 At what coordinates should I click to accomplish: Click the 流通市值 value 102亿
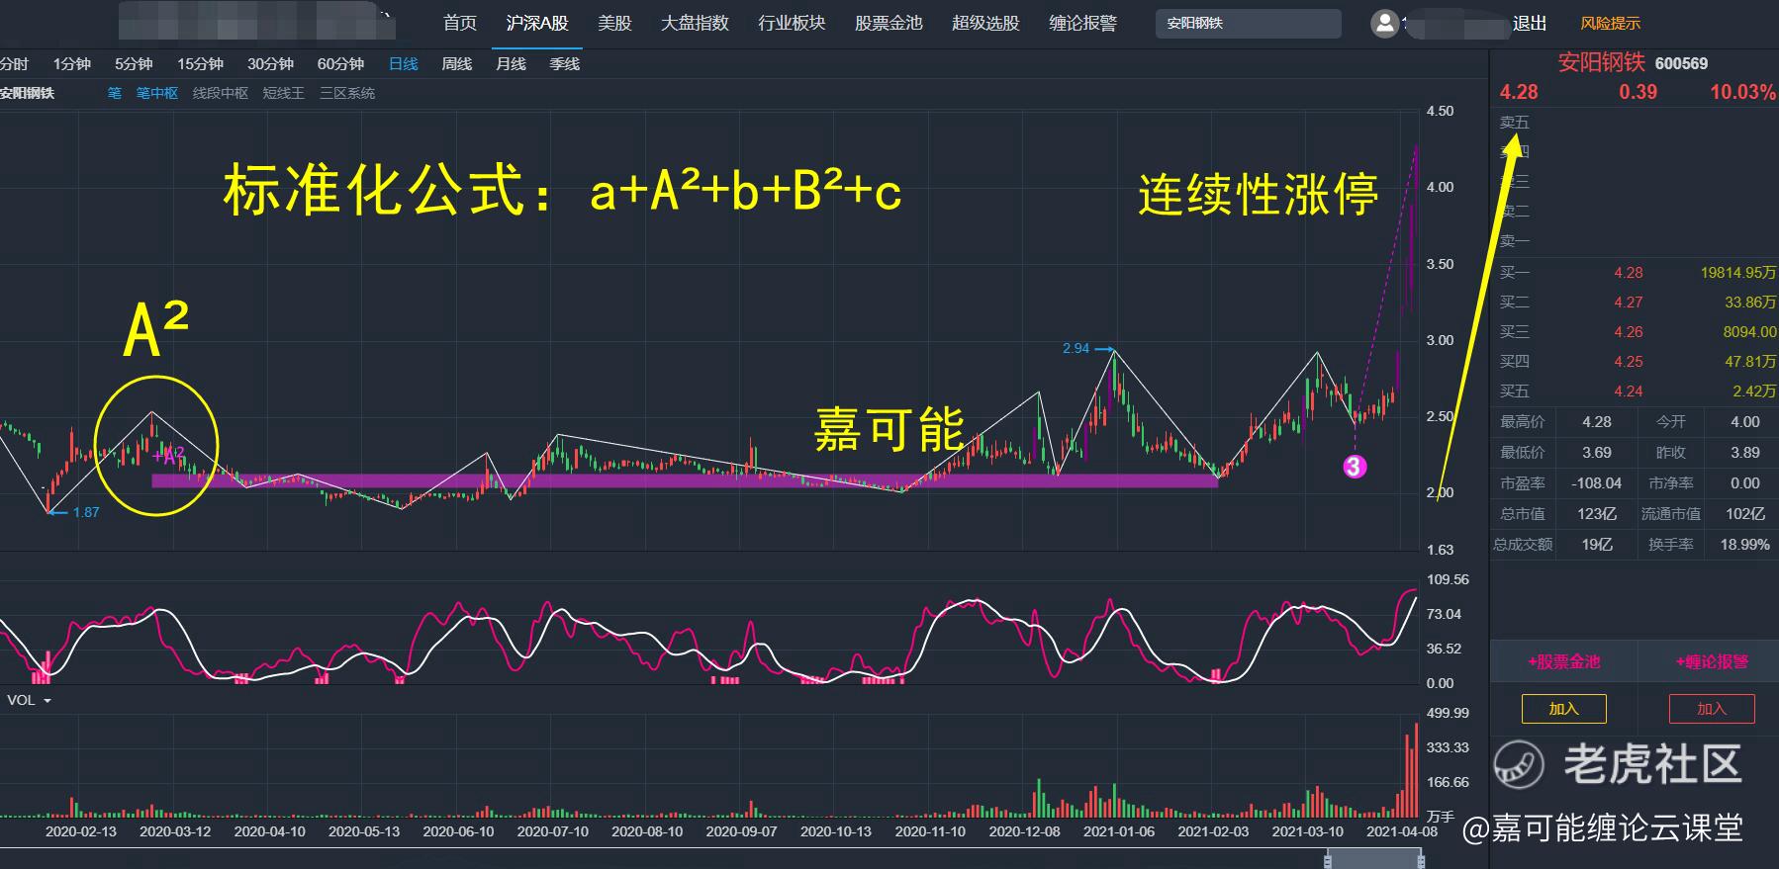click(1745, 514)
